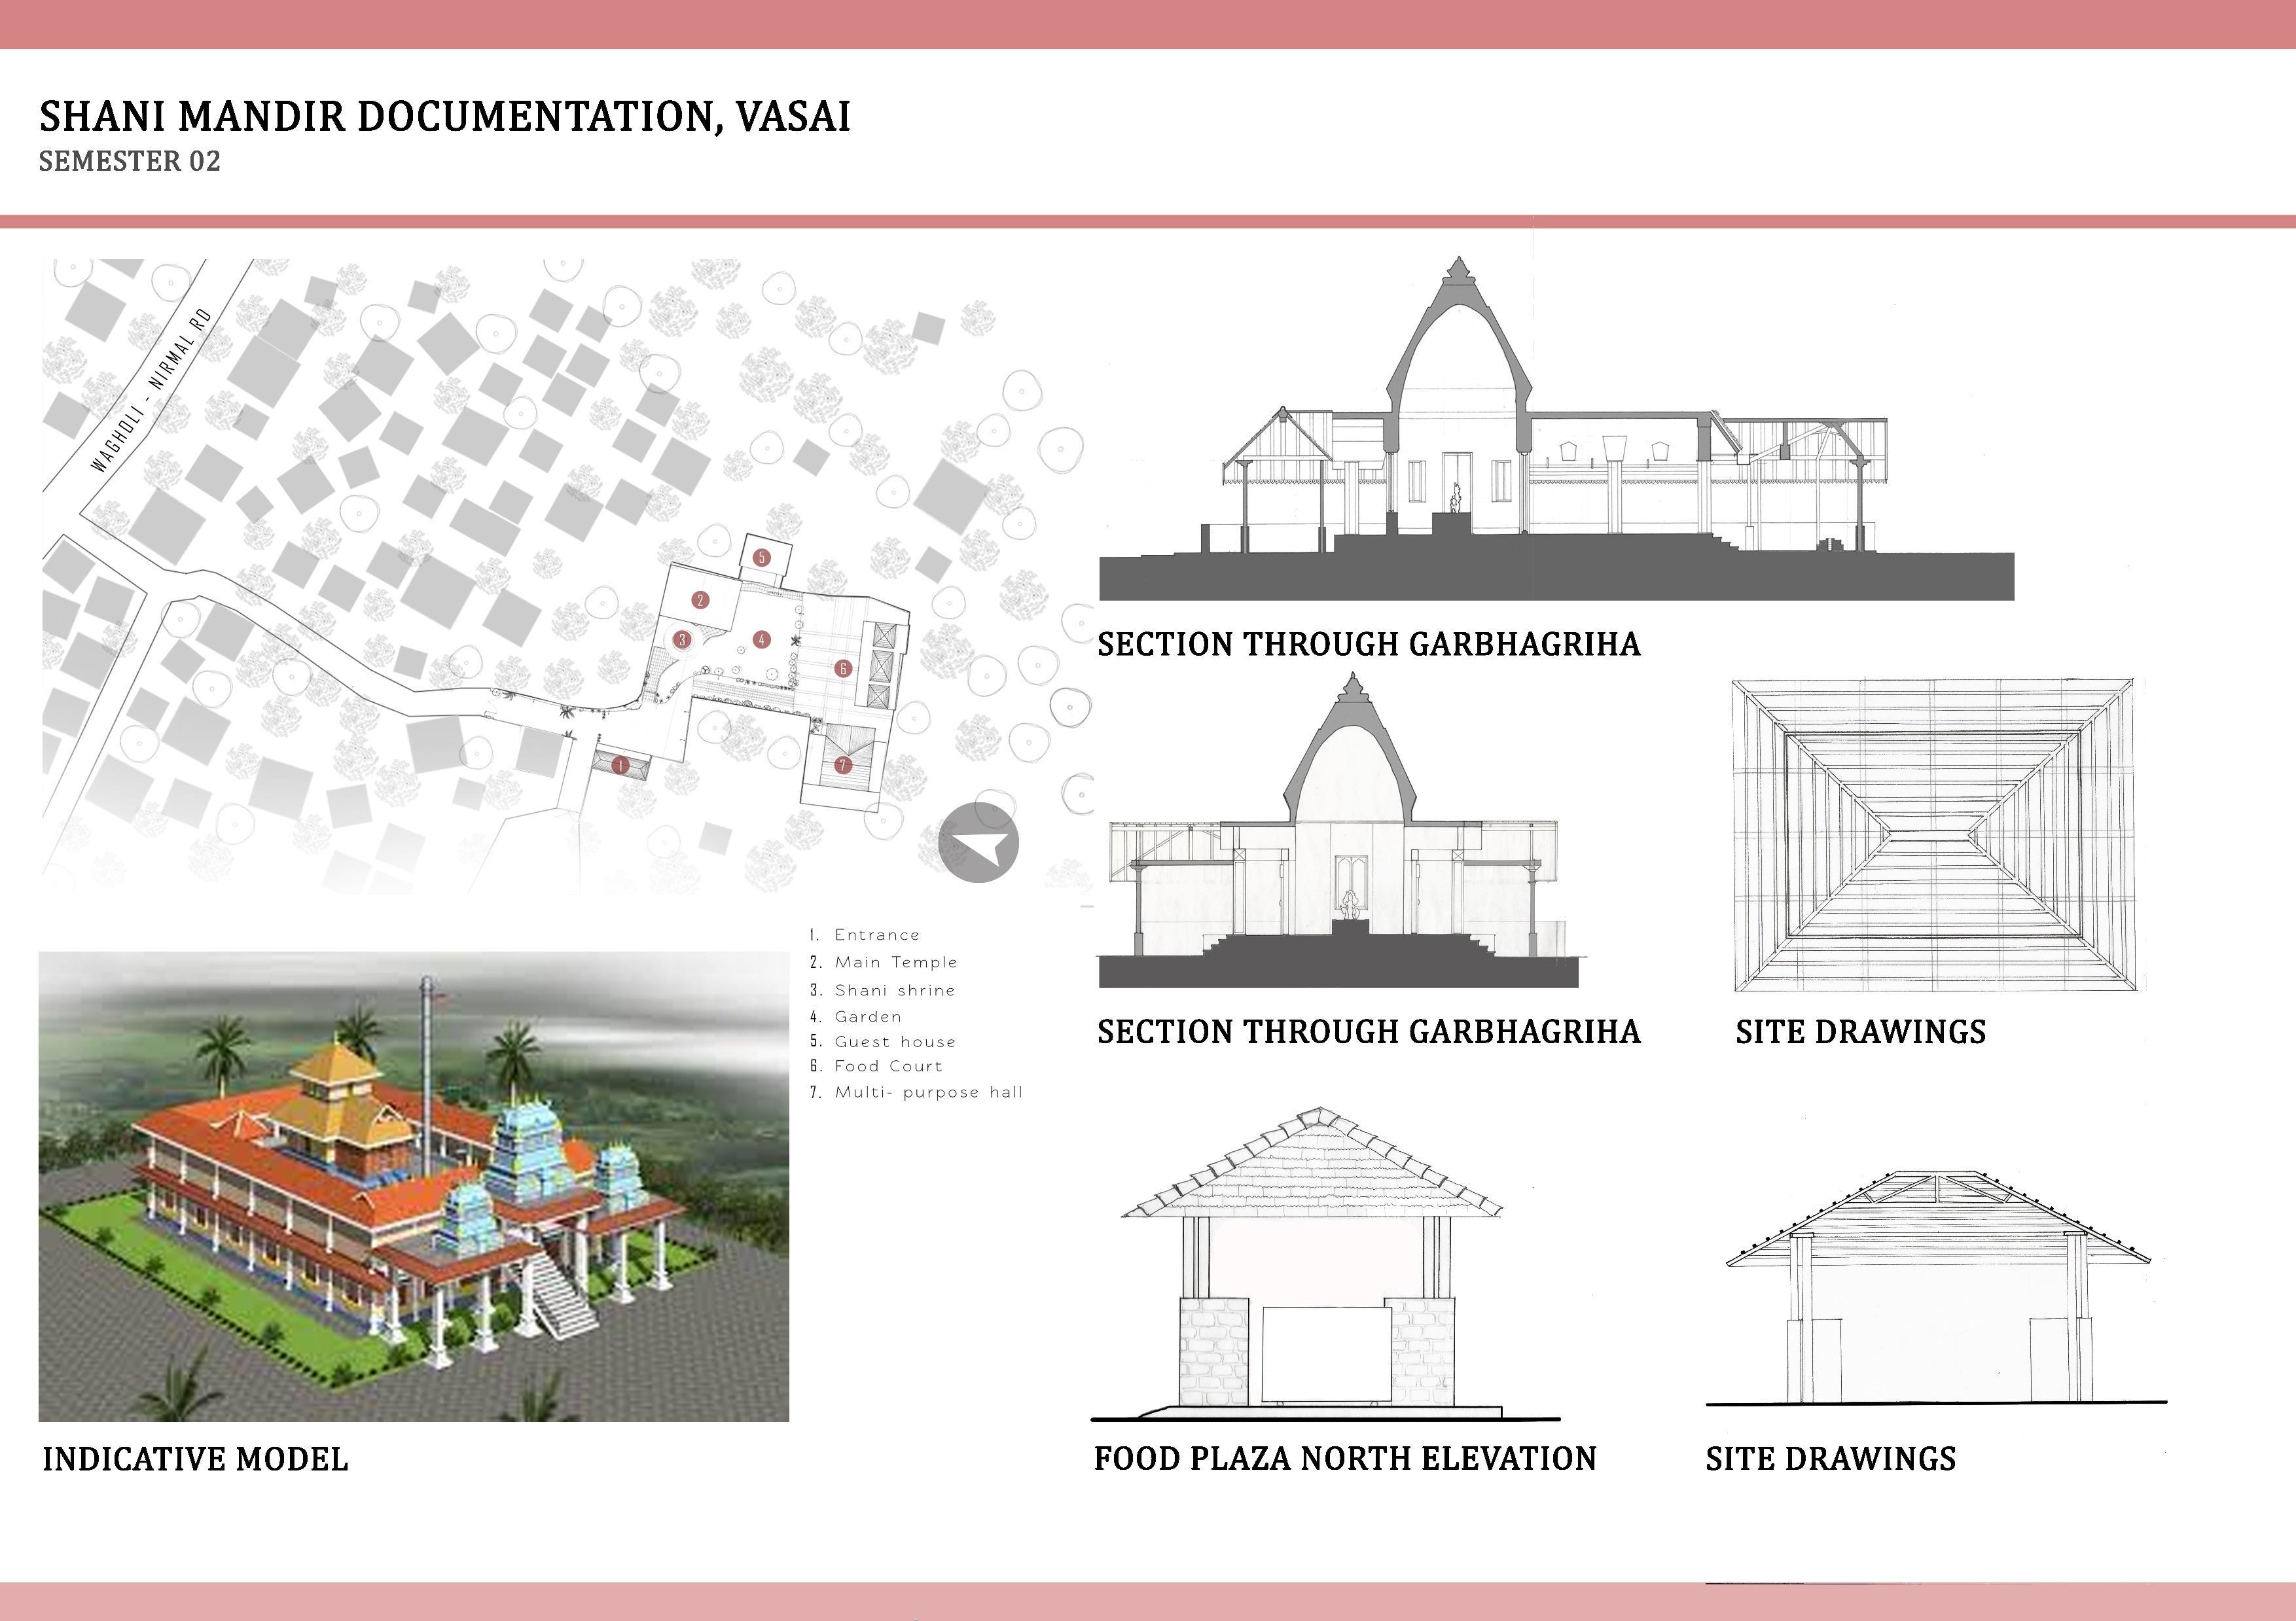Click marker 2 on the site plan
The width and height of the screenshot is (2296, 1621).
[x=700, y=600]
